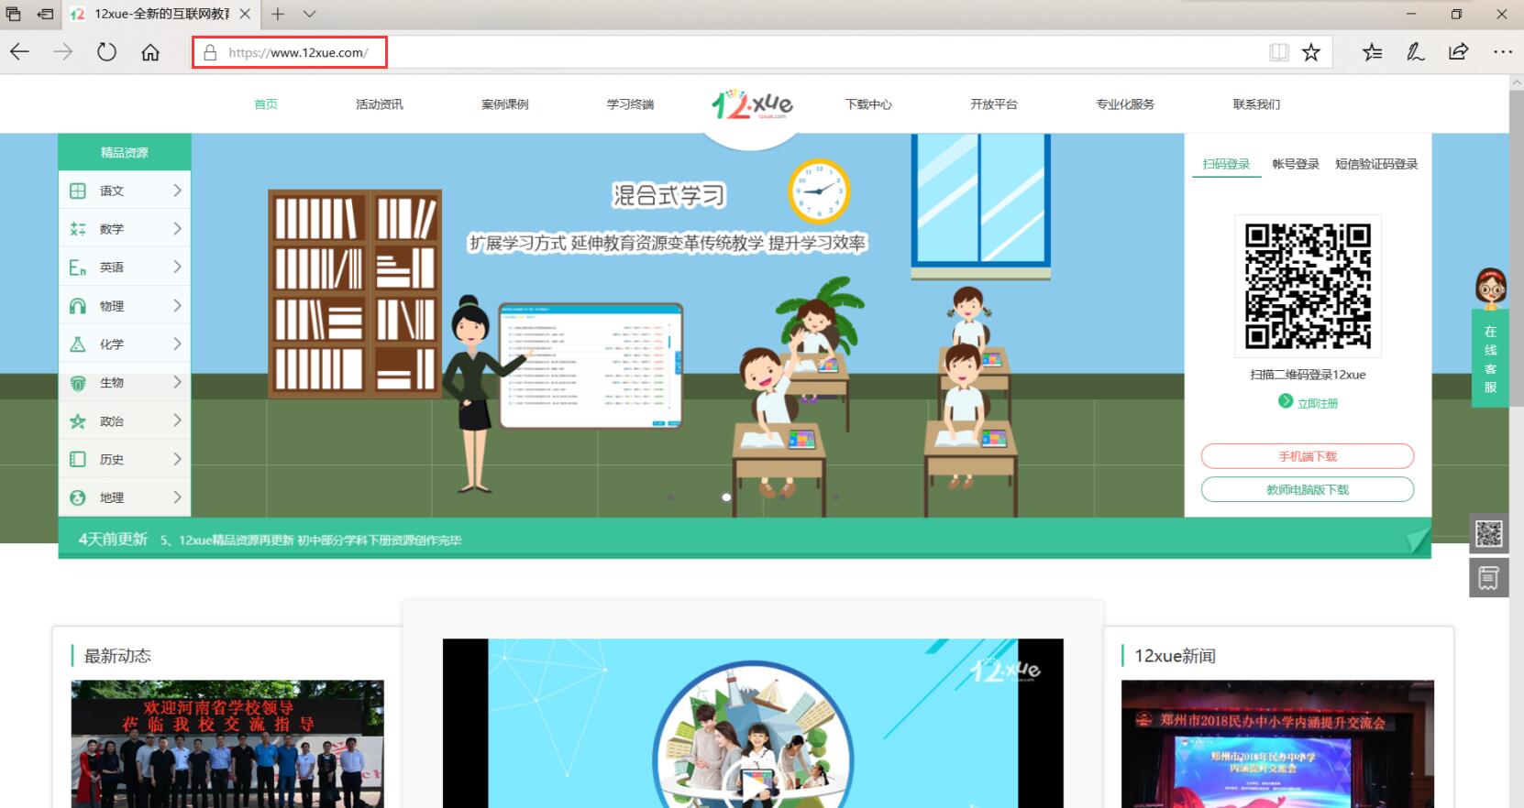Click the browser Back arrow
This screenshot has width=1524, height=808.
tap(20, 52)
